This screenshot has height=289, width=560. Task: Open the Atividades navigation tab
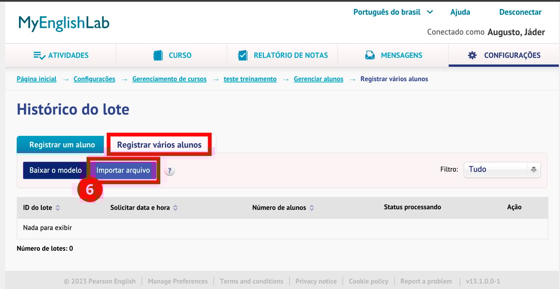coord(61,55)
